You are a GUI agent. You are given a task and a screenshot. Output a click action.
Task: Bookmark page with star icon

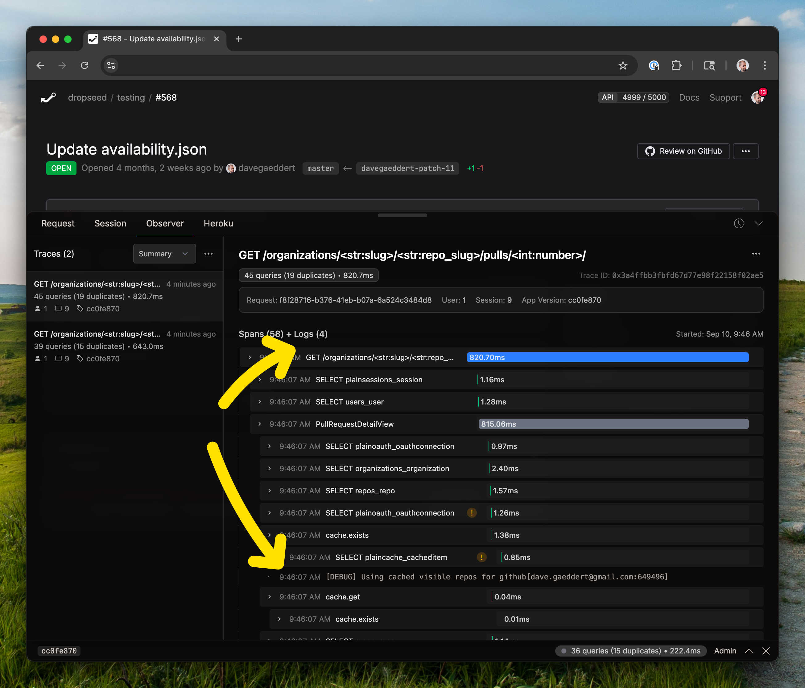623,65
